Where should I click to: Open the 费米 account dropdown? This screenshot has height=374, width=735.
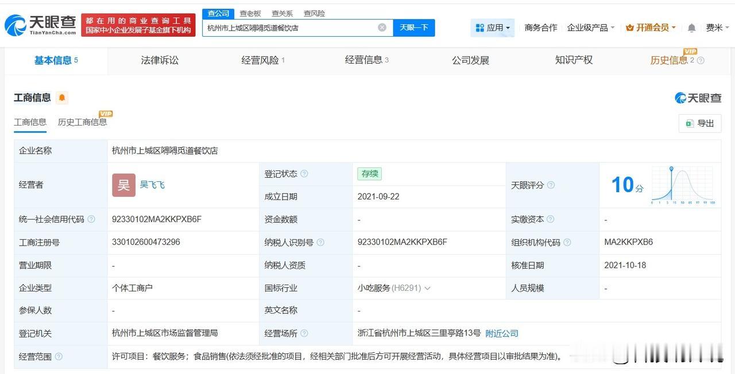(x=717, y=28)
